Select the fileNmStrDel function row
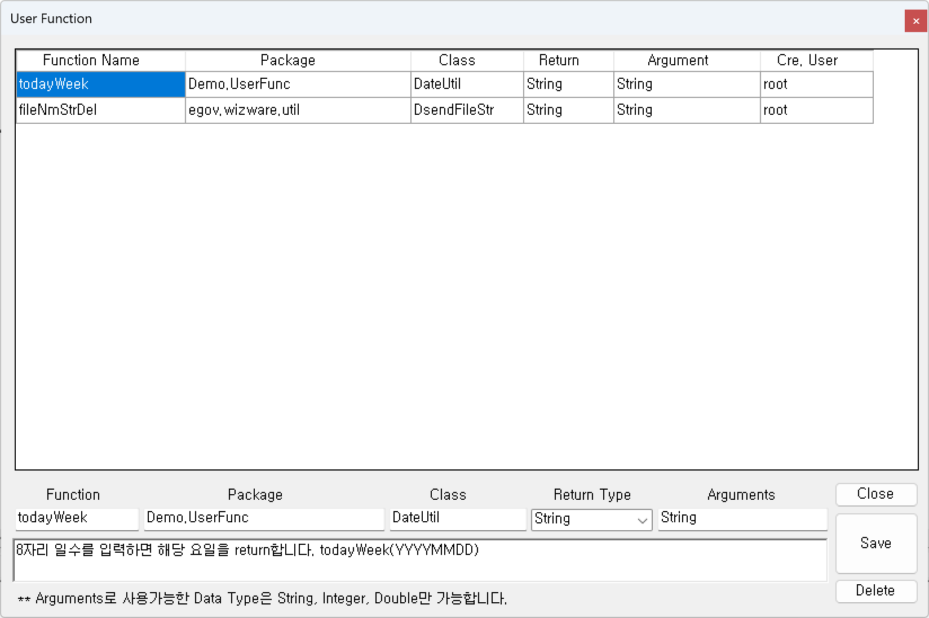 point(100,110)
